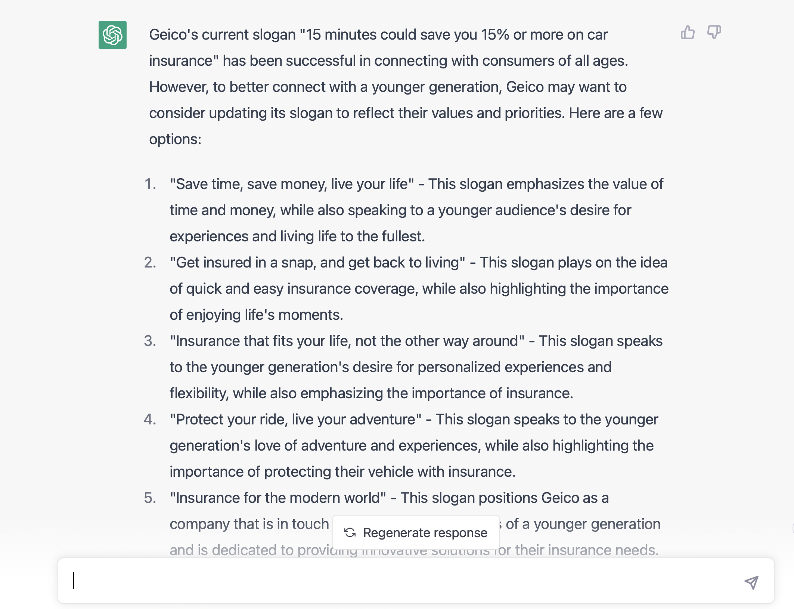Click the thumbs down icon
This screenshot has width=794, height=609.
point(714,33)
